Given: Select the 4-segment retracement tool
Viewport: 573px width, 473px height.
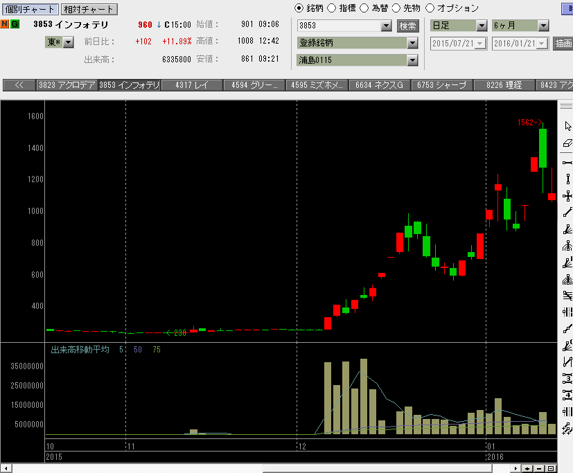Looking at the screenshot, I should [567, 395].
